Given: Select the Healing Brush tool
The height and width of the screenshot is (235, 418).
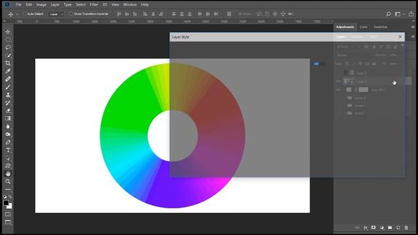Looking at the screenshot, I should click(8, 79).
